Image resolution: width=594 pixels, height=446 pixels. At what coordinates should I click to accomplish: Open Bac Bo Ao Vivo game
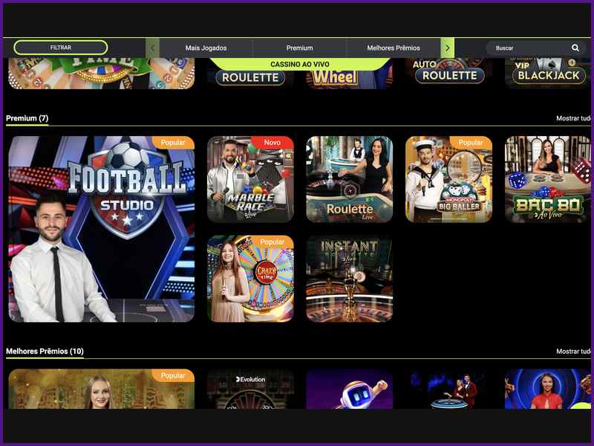547,179
